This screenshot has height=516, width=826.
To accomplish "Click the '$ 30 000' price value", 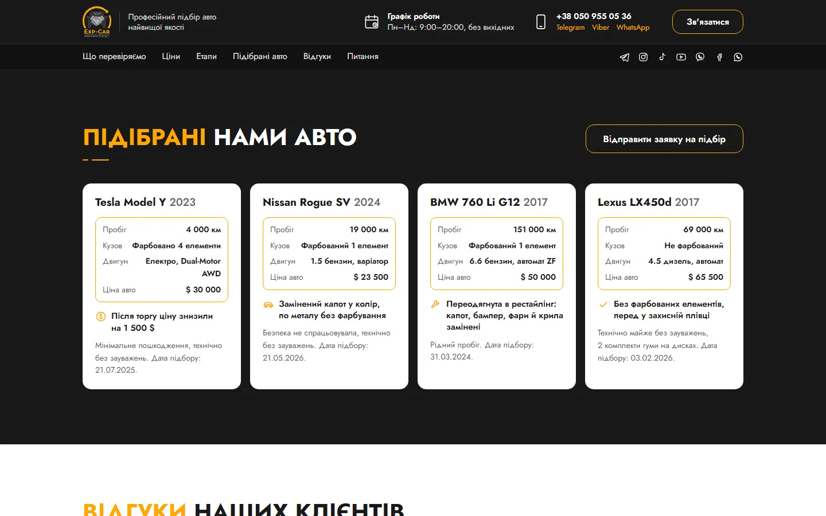I will tap(203, 290).
